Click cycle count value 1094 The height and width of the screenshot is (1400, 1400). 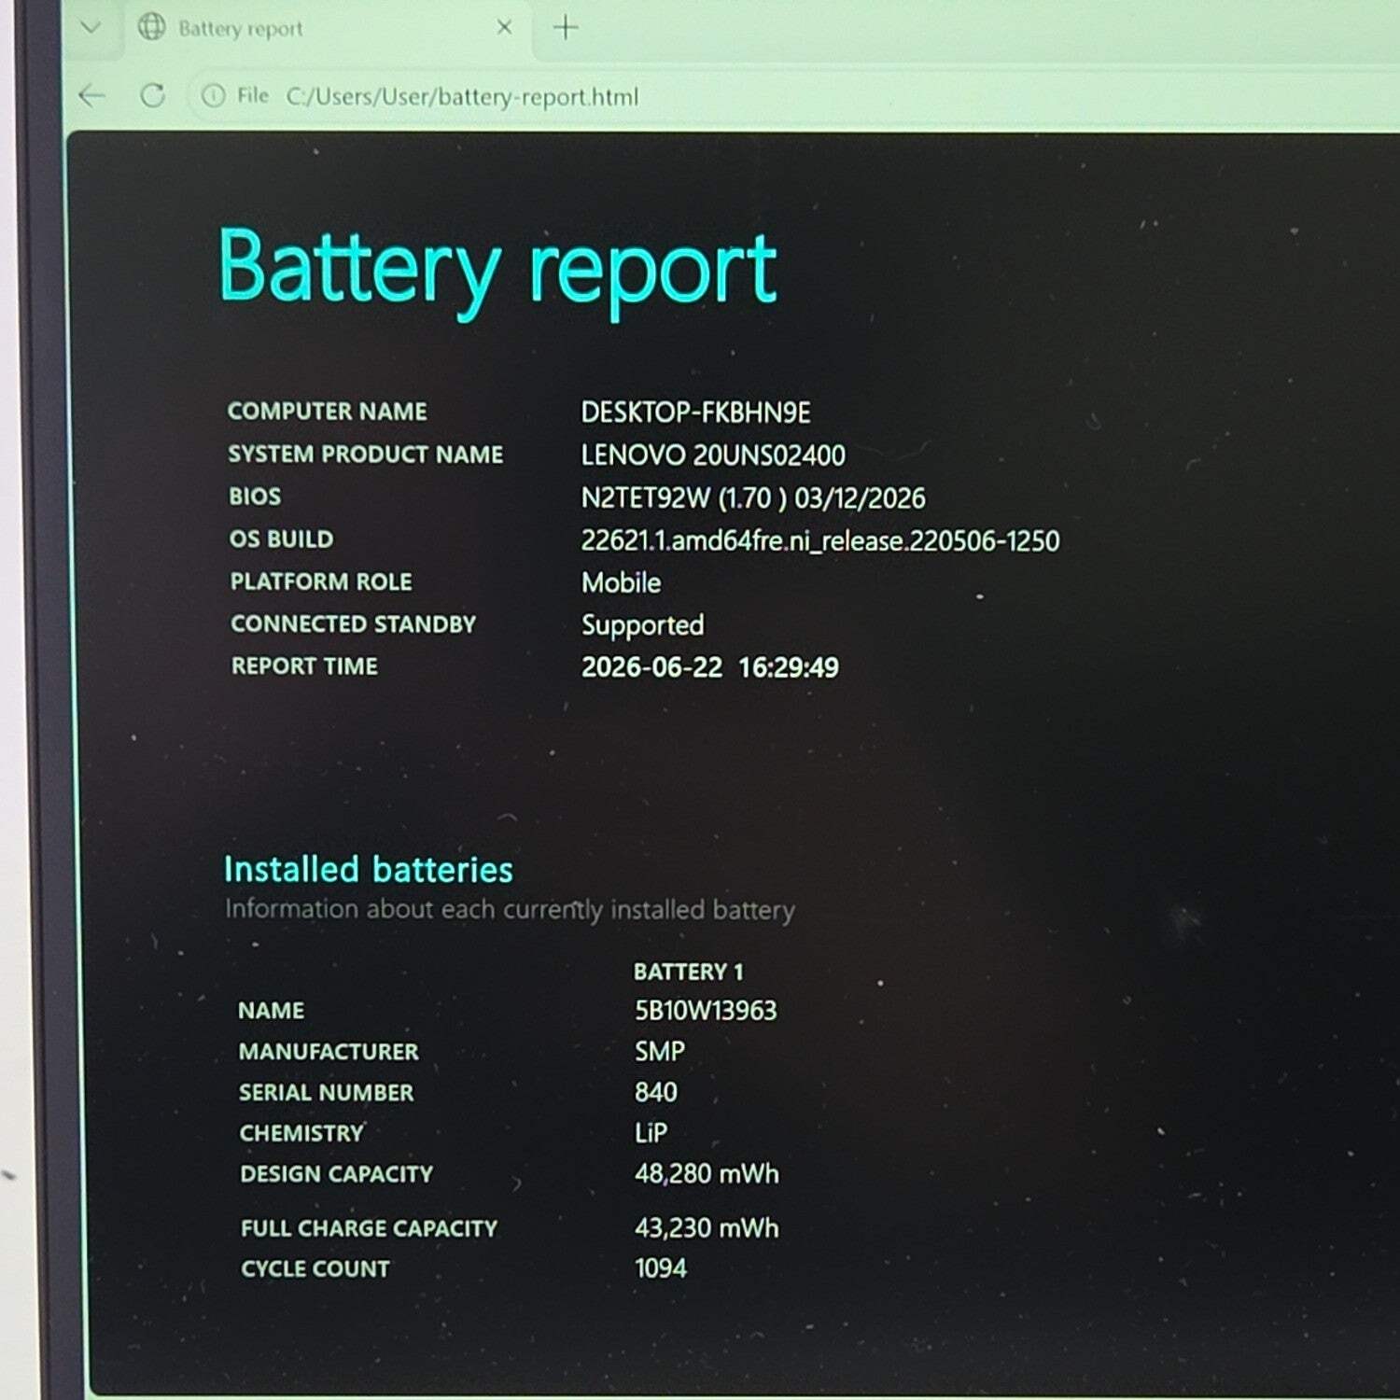pos(661,1268)
